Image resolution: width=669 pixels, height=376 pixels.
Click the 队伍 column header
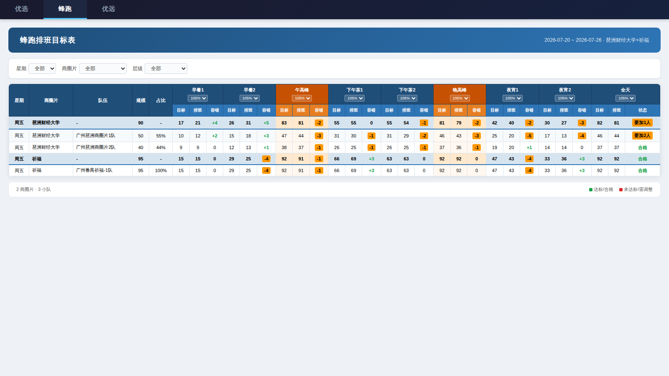point(103,100)
